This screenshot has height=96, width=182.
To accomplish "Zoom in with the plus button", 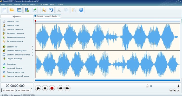I will click(x=178, y=86).
